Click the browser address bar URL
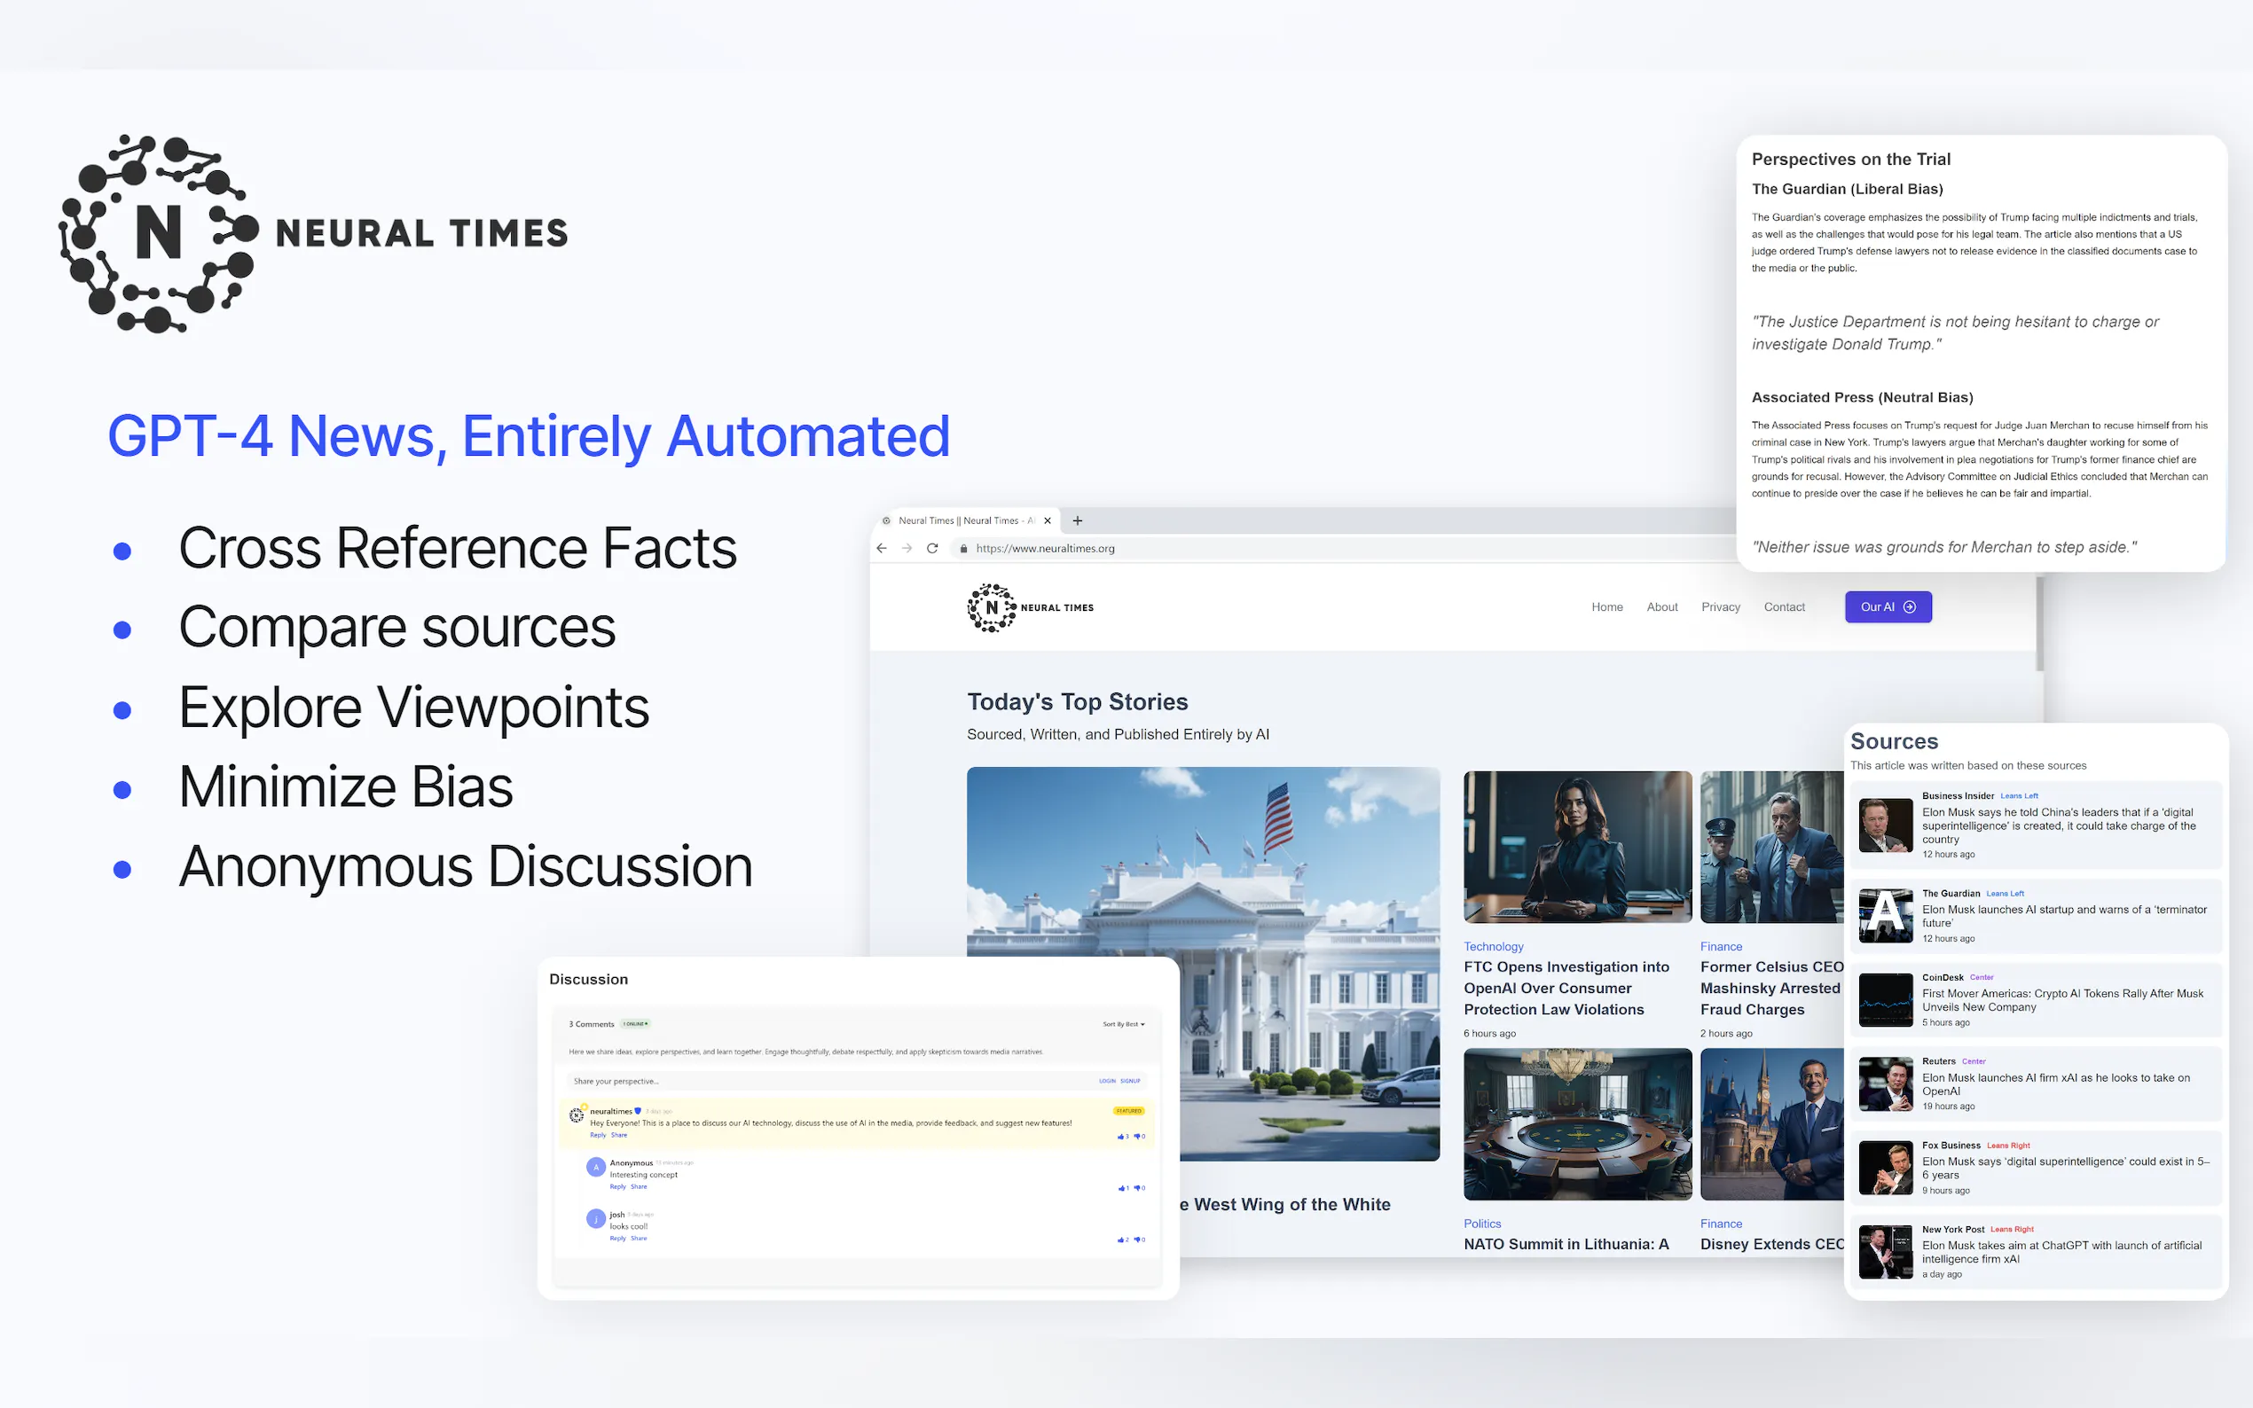Viewport: 2253px width, 1408px height. (1045, 549)
